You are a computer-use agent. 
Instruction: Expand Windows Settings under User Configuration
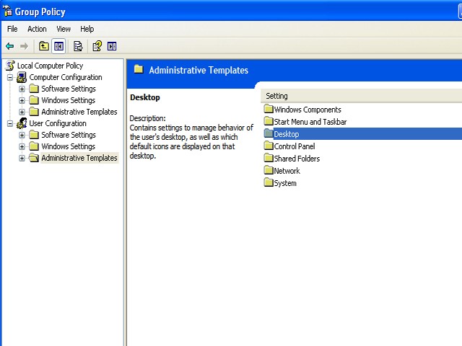pos(22,146)
